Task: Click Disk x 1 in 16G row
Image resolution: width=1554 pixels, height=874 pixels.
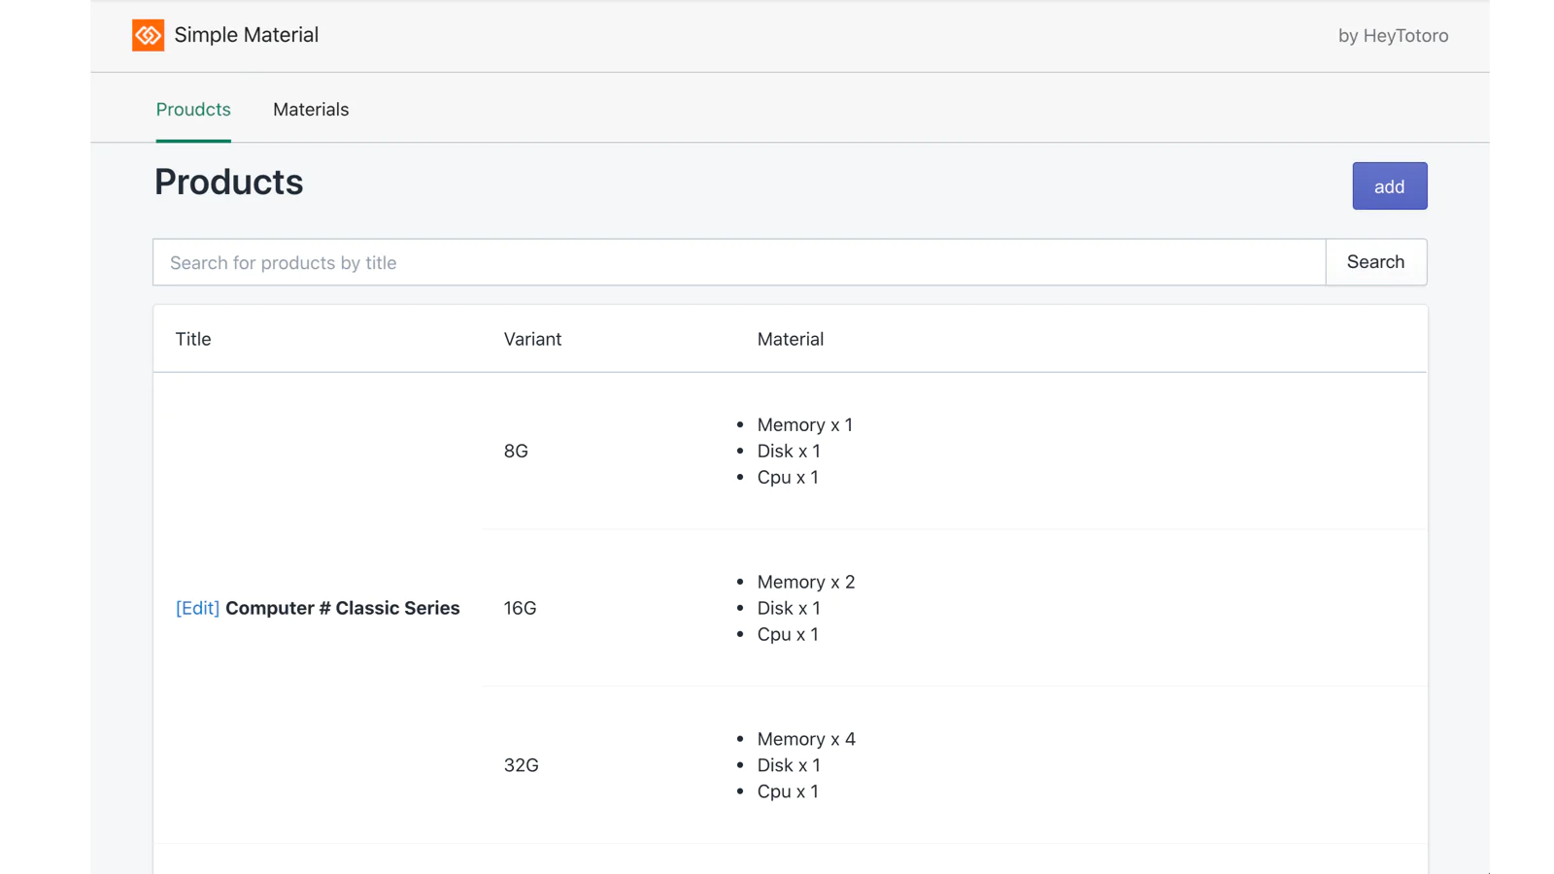Action: [x=789, y=608]
